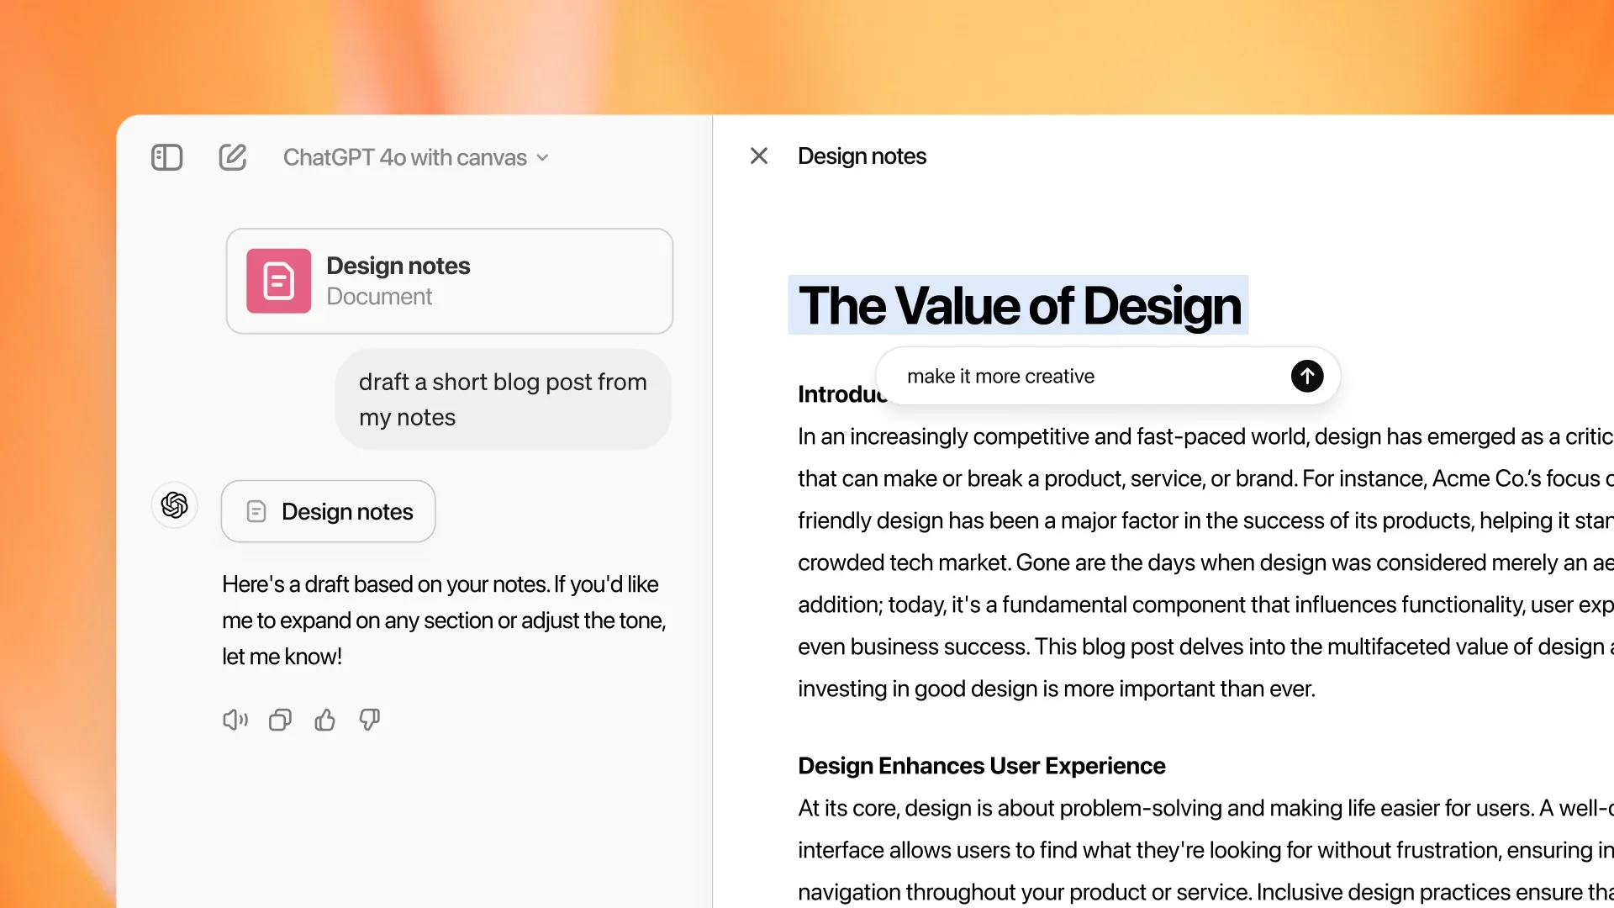Select highlighted 'The Value of Design' title
This screenshot has height=908, width=1614.
[x=1018, y=305]
